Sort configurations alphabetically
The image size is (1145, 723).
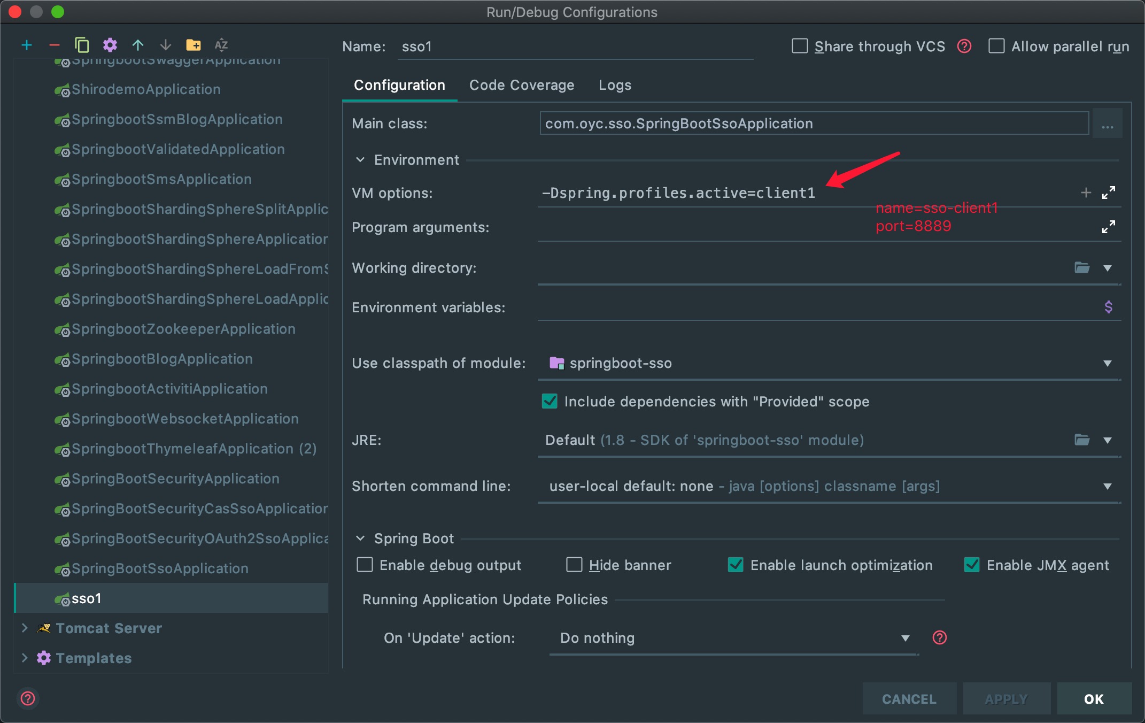coord(221,45)
